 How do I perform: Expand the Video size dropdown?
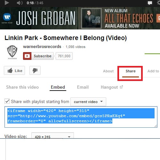(x=52, y=136)
